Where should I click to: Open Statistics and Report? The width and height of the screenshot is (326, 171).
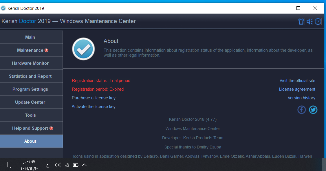[31, 76]
